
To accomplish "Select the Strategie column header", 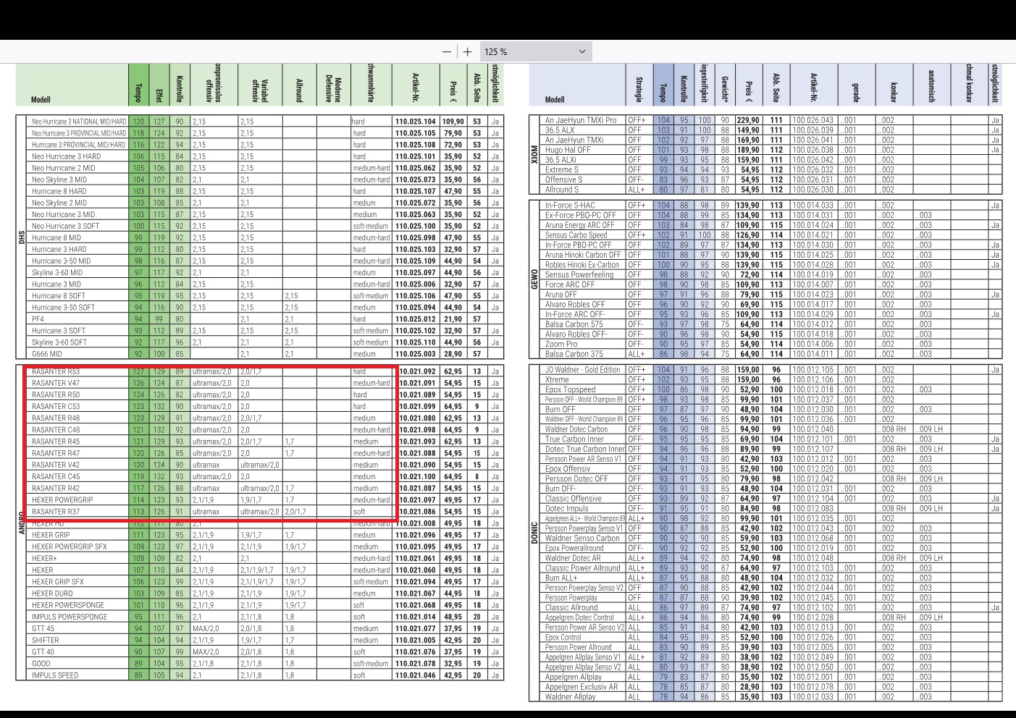I will click(639, 89).
